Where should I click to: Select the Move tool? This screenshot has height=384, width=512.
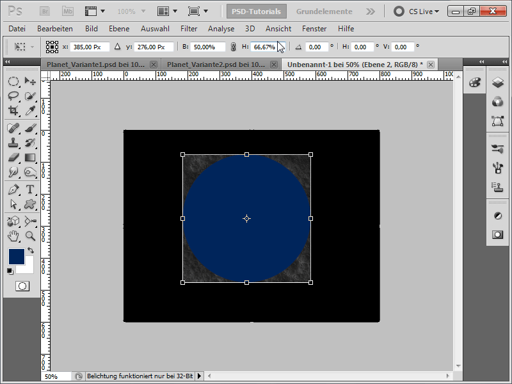(30, 81)
